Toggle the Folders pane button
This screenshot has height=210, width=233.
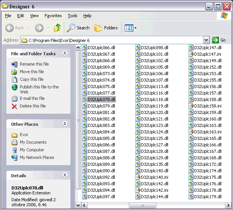pyautogui.click(x=106, y=28)
